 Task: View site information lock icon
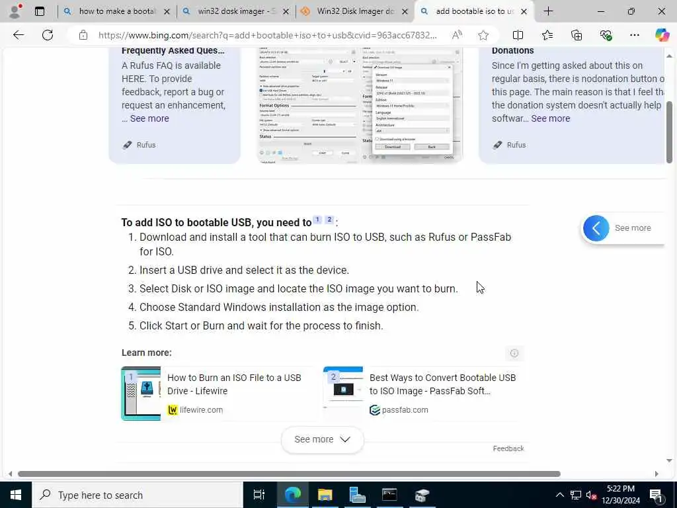coord(83,35)
